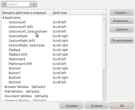Image resolution: width=135 pixels, height=110 pixels.
Task: Click the Создать... button
Action: (x=122, y=13)
